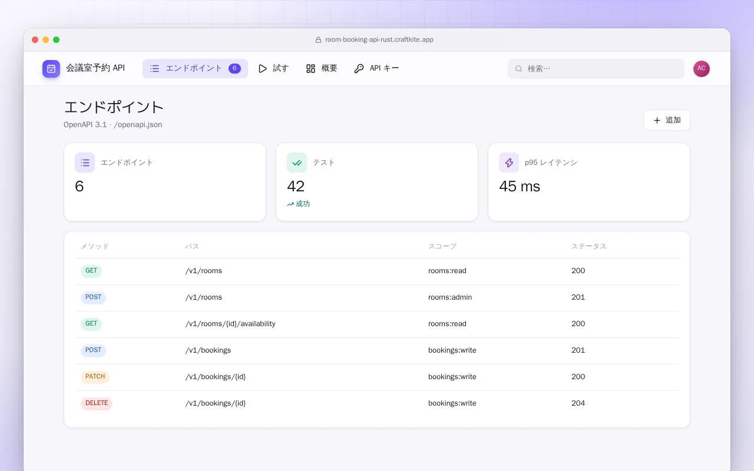Click the パス column header
Viewport: 754px width, 471px height.
193,246
